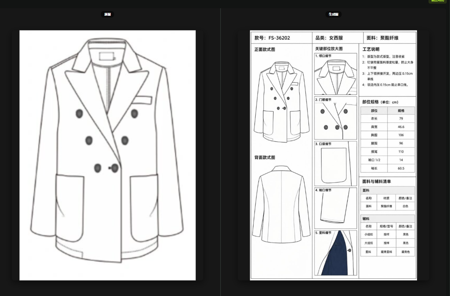Image resolution: width=450 pixels, height=296 pixels.
Task: Click the 背面款式图 back view drawing
Action: [x=281, y=204]
